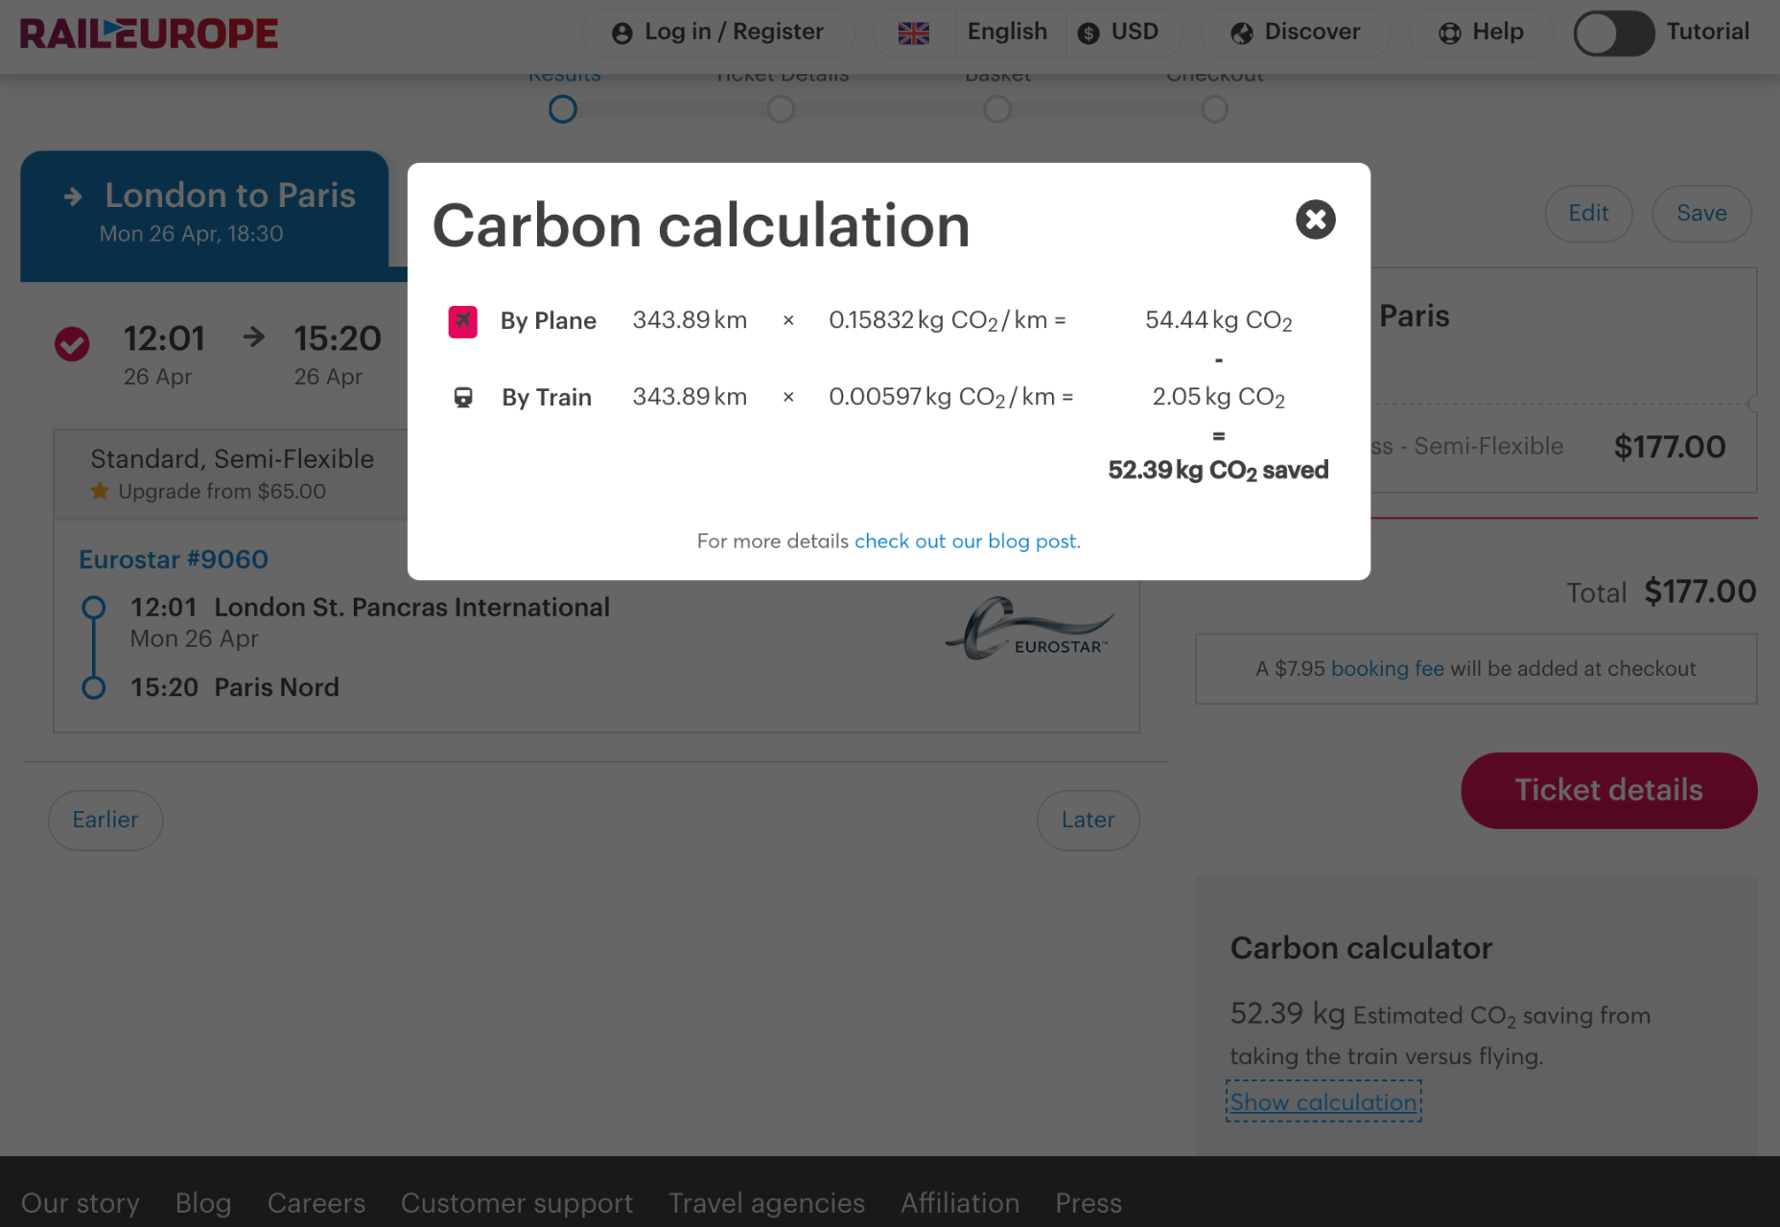Image resolution: width=1780 pixels, height=1227 pixels.
Task: Open Travel agencies footer link
Action: [x=766, y=1202]
